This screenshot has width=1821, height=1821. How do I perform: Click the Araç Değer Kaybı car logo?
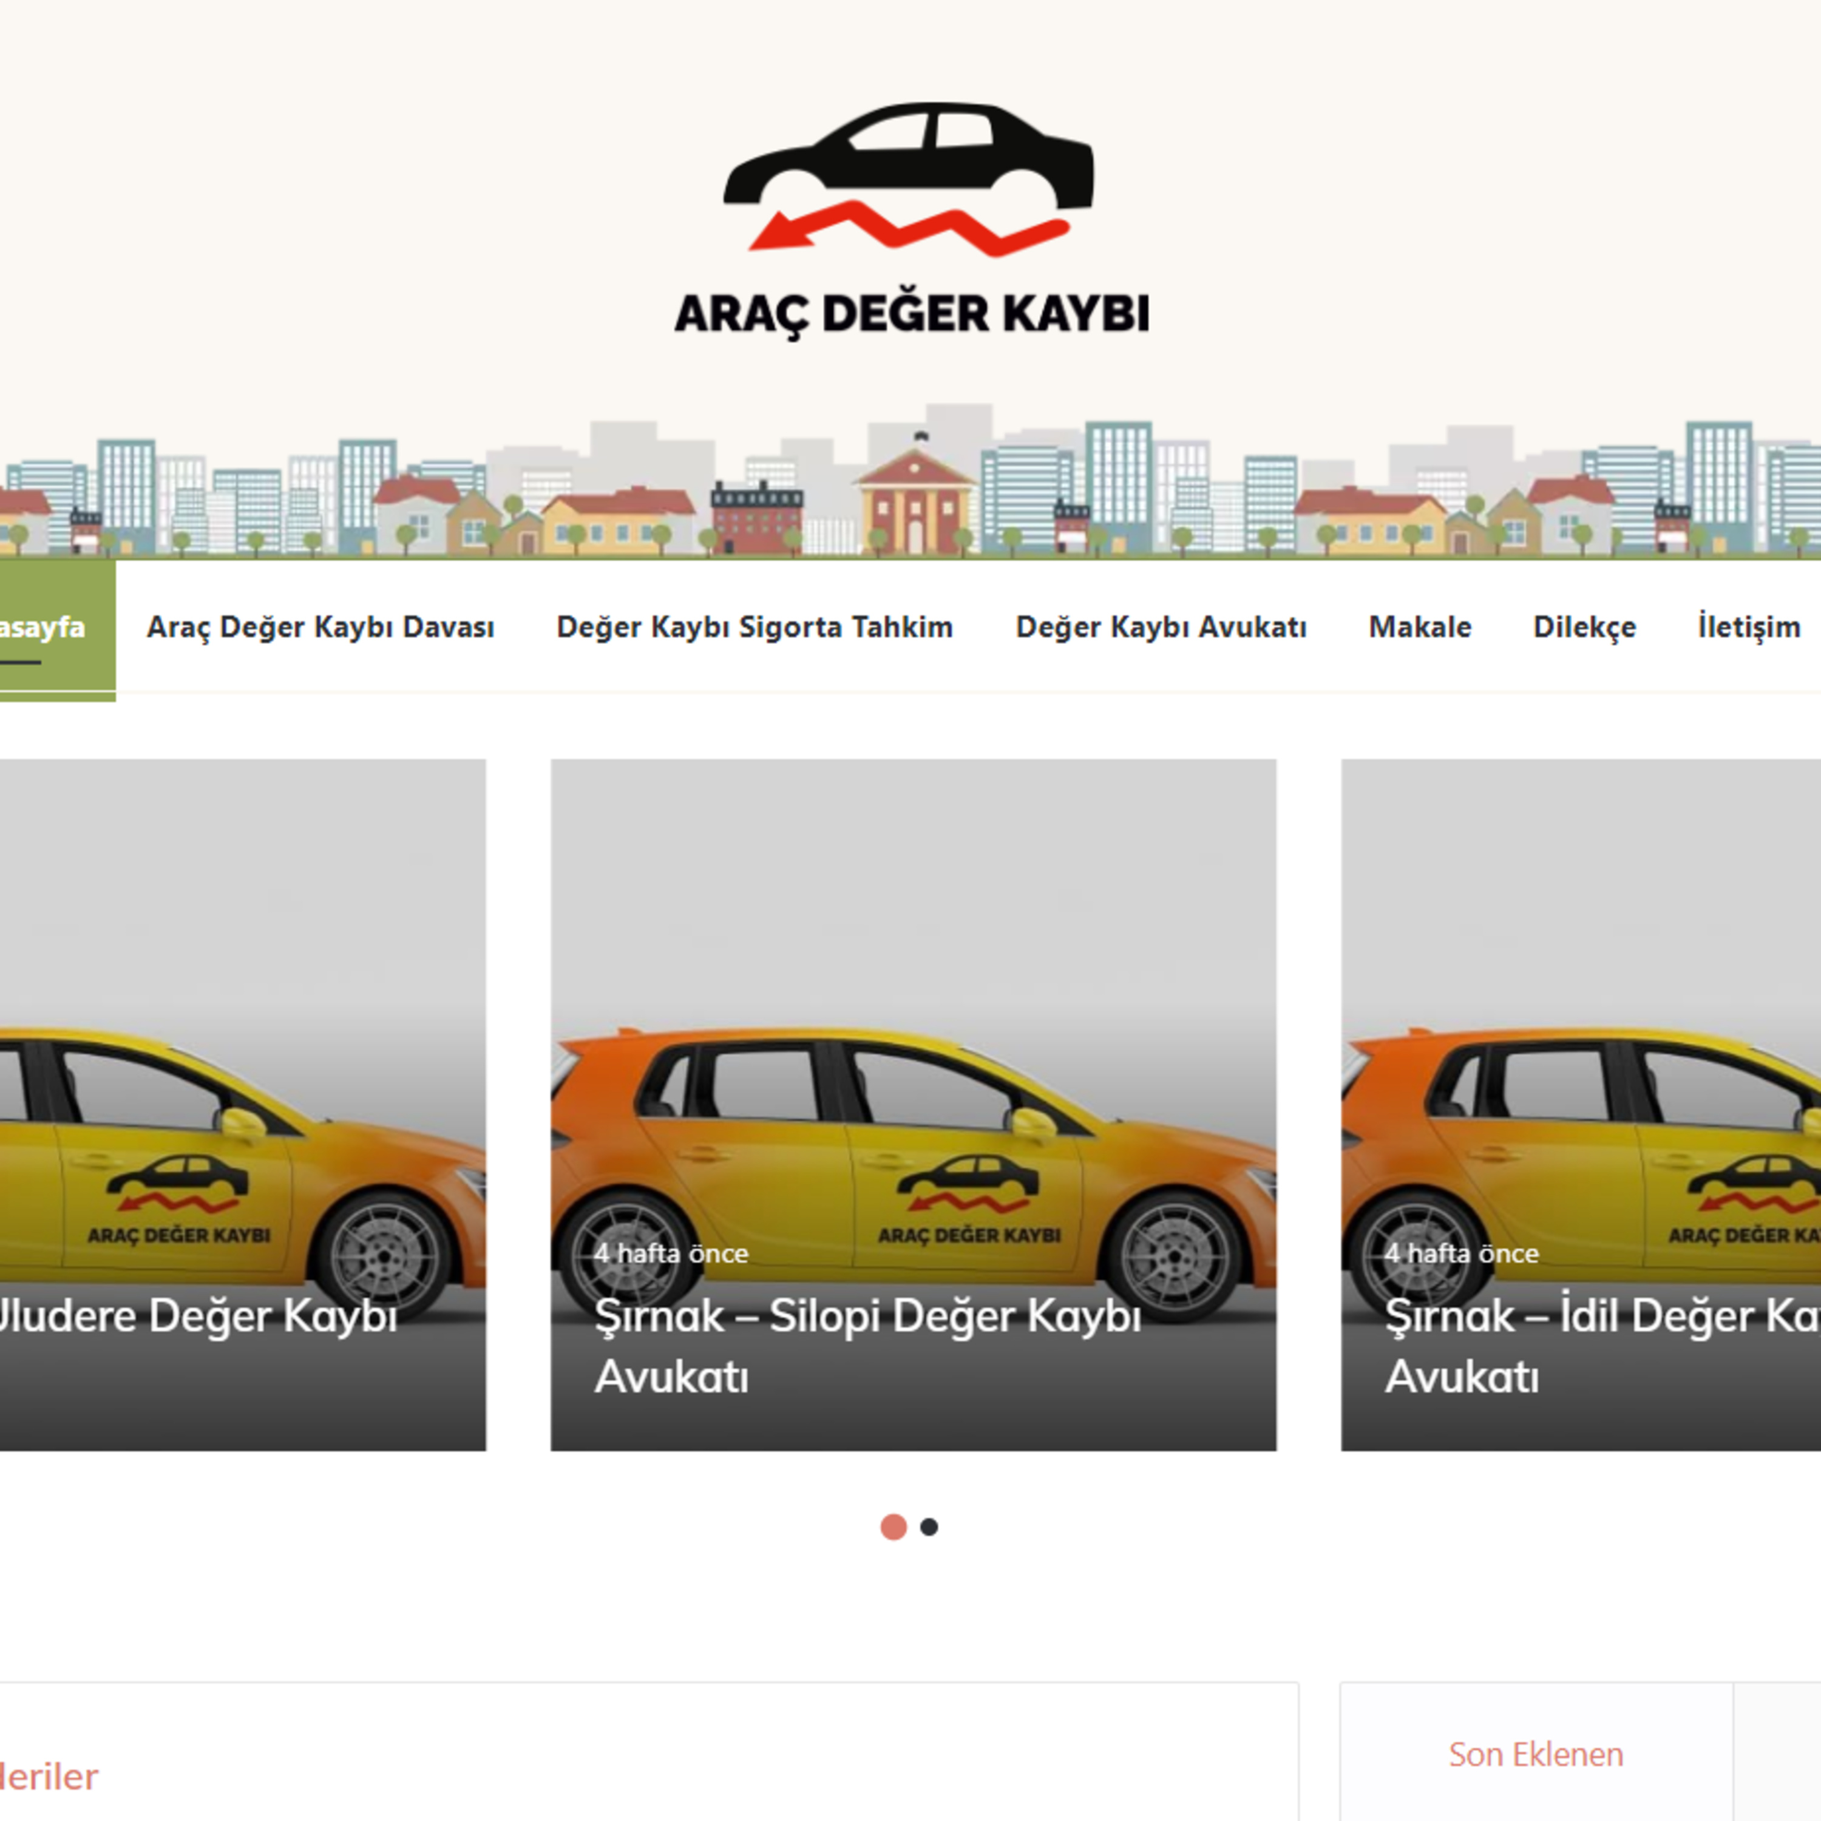coord(910,220)
